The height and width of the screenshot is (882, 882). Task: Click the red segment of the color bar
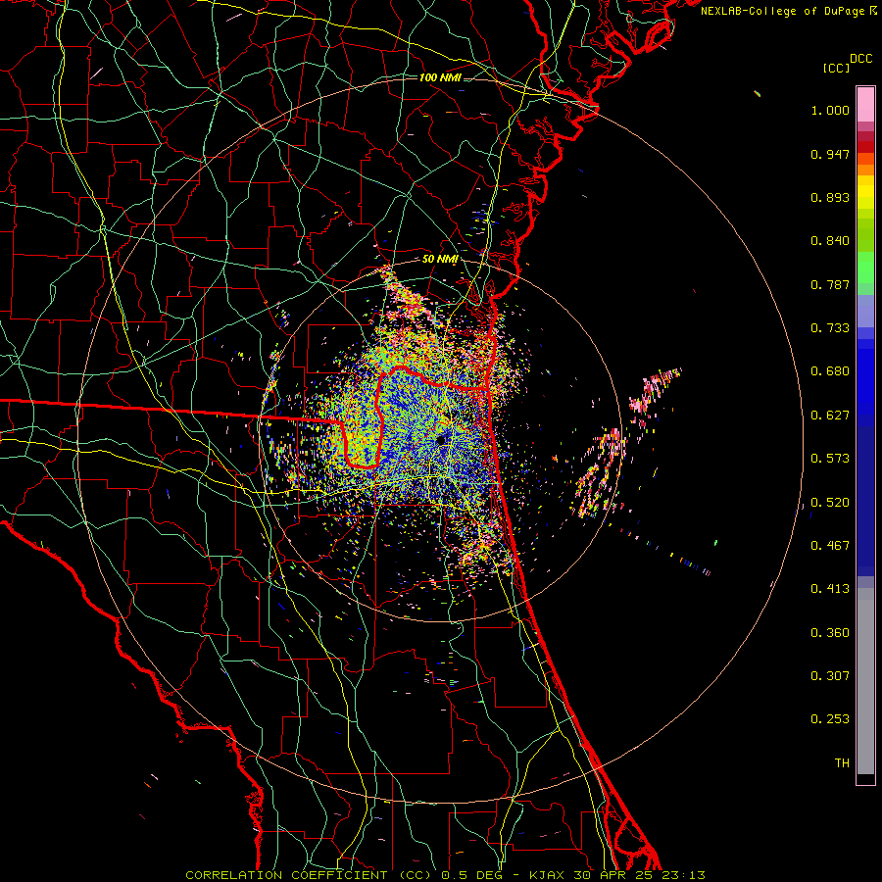tap(865, 147)
